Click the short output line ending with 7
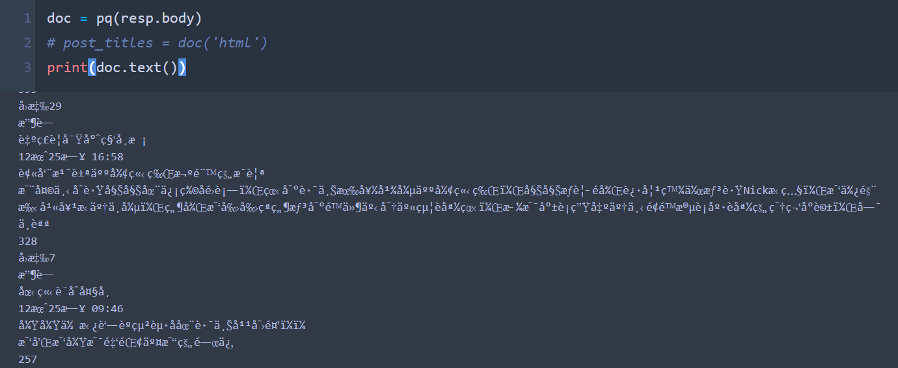 click(37, 258)
